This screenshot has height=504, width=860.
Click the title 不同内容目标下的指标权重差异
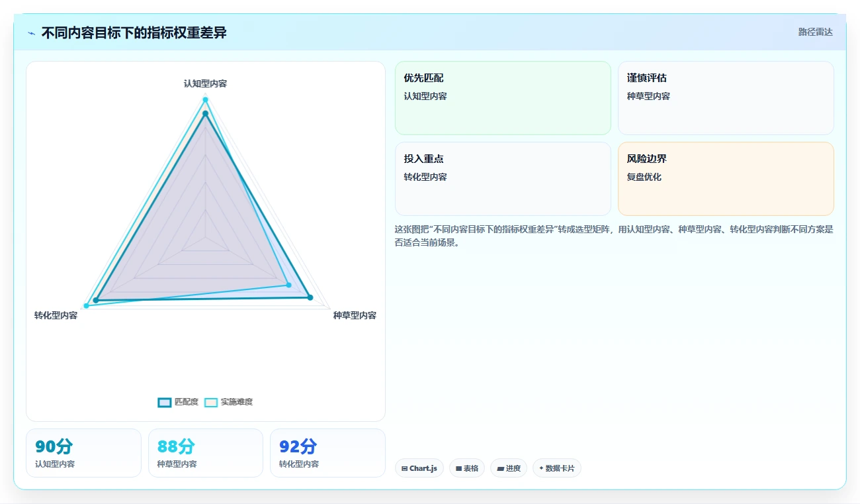tap(134, 32)
